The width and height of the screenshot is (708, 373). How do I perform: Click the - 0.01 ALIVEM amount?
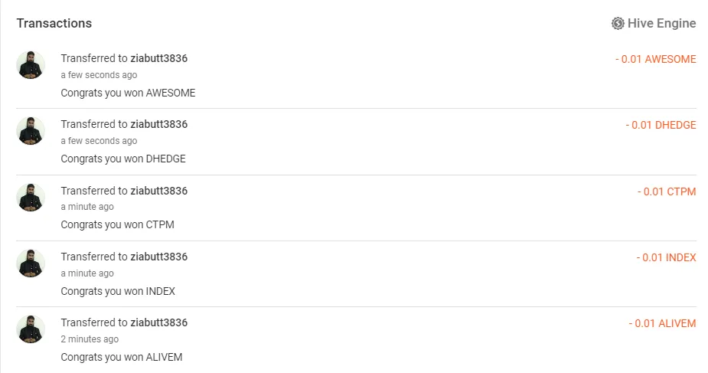662,323
